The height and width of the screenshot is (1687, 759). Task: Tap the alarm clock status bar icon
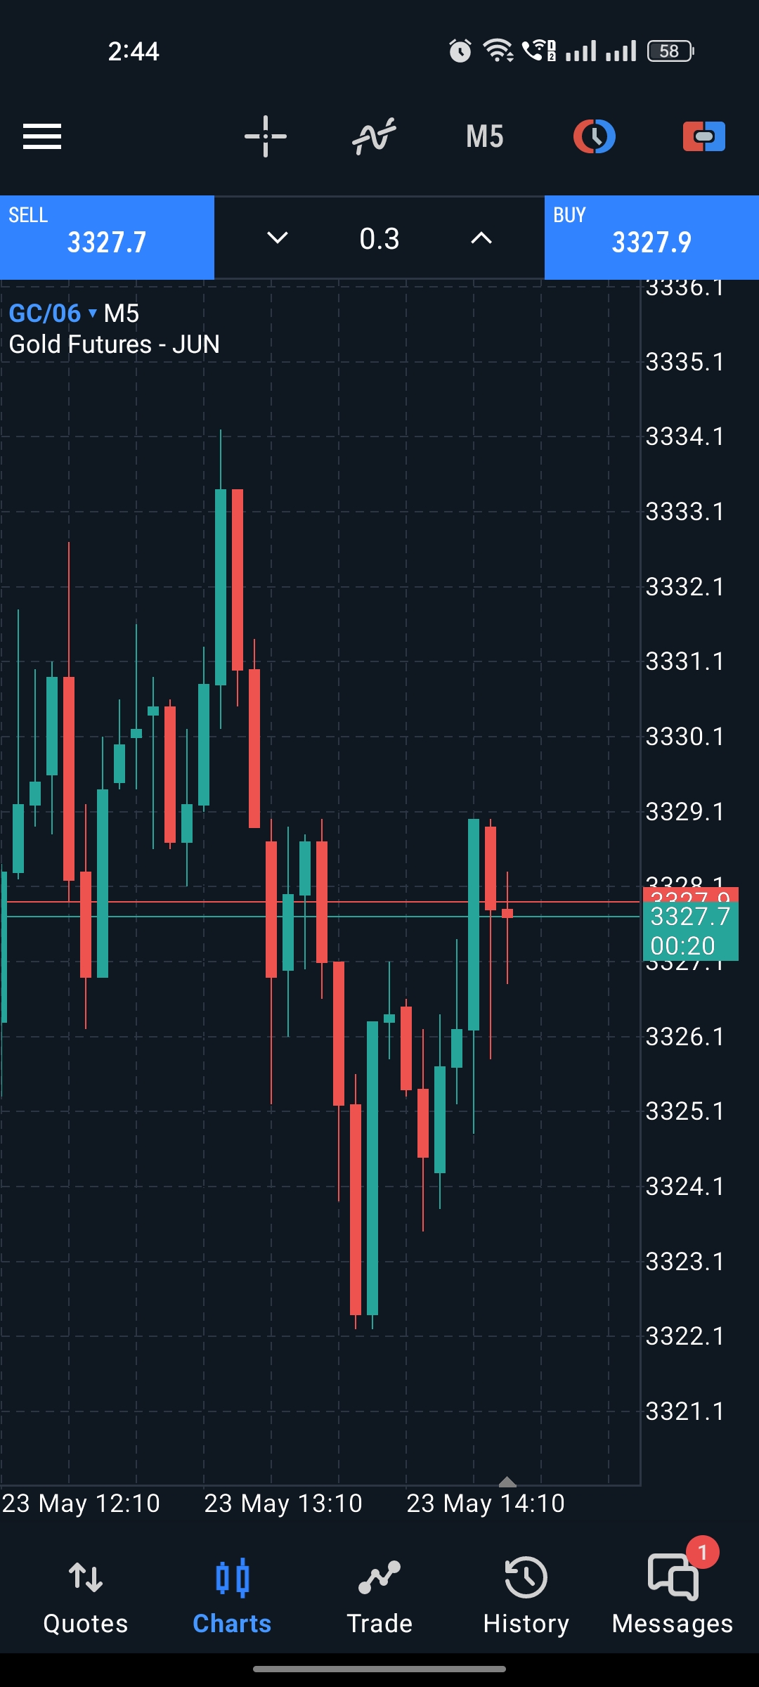(460, 51)
